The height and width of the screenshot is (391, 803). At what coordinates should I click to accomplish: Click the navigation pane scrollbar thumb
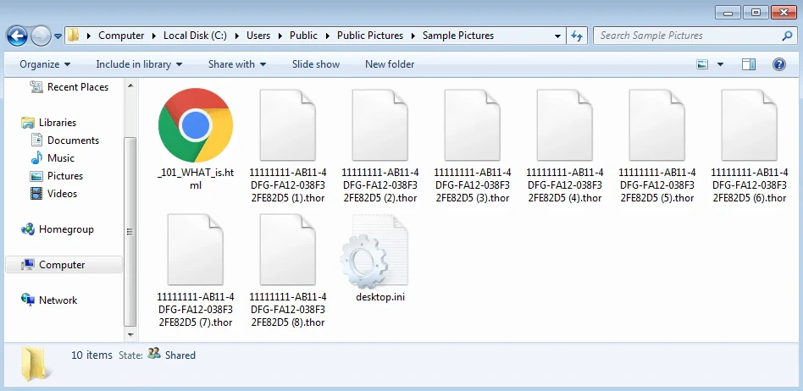point(130,232)
